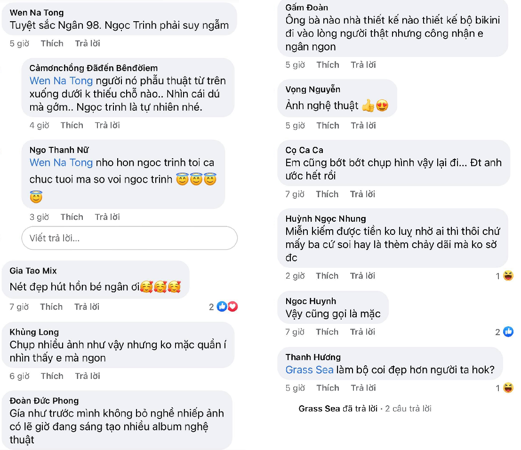The height and width of the screenshot is (450, 521).
Task: Expand Grass Sea's 2 replies thread
Action: 365,409
